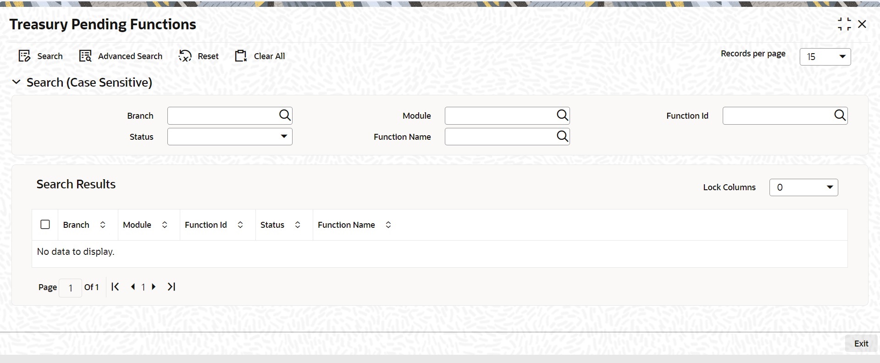Tick the select-all checkbox in results header
Image resolution: width=880 pixels, height=363 pixels.
[x=45, y=225]
